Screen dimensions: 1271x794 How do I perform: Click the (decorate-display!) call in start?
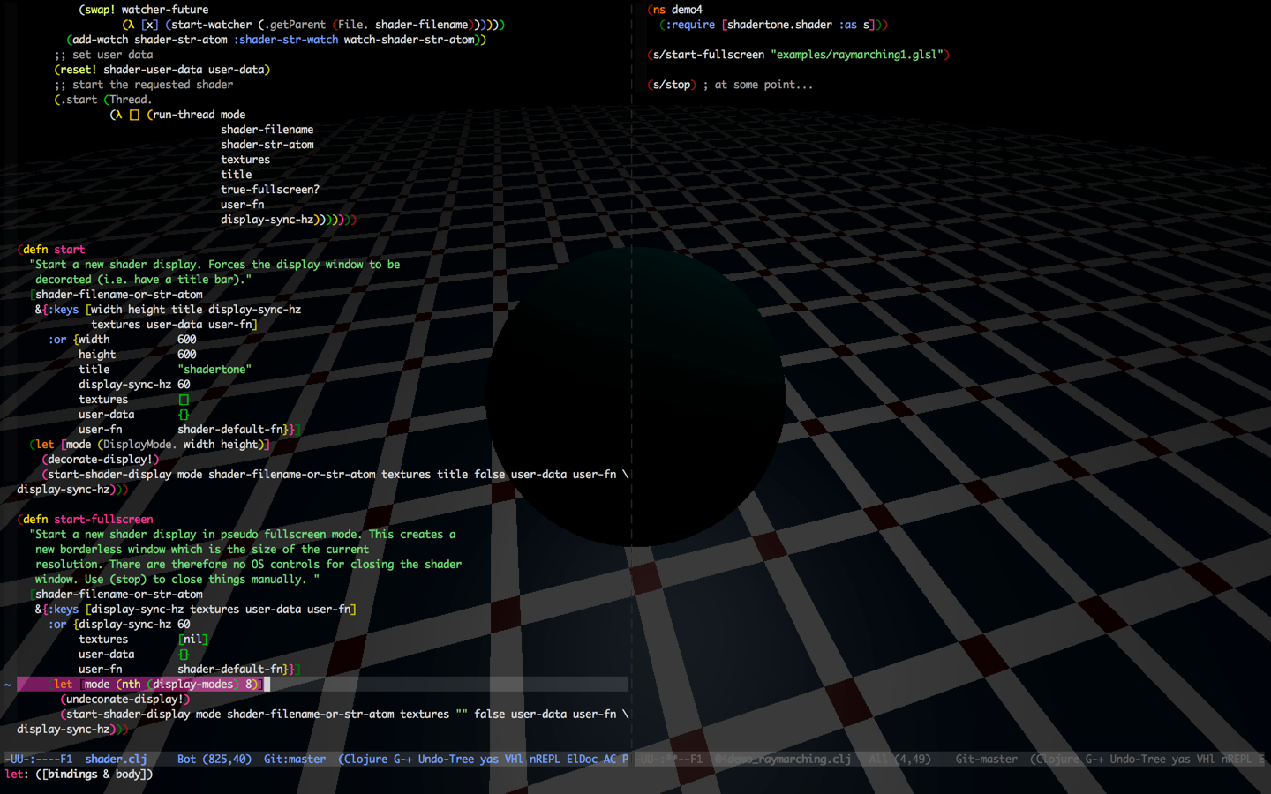click(x=101, y=460)
